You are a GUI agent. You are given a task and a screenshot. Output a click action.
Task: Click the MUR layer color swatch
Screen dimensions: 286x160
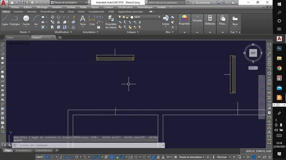pyautogui.click(x=132, y=17)
